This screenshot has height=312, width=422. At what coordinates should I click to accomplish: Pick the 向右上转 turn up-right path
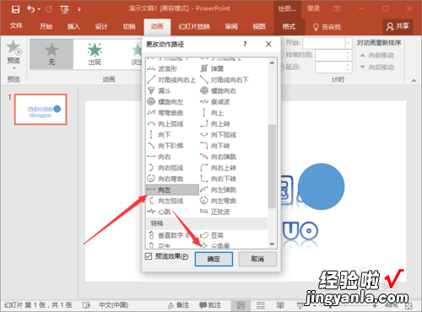click(x=219, y=168)
